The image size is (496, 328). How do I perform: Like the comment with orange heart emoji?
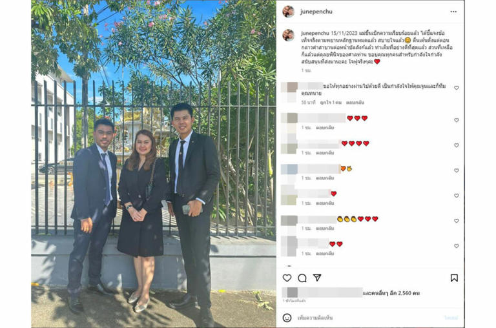(x=457, y=170)
